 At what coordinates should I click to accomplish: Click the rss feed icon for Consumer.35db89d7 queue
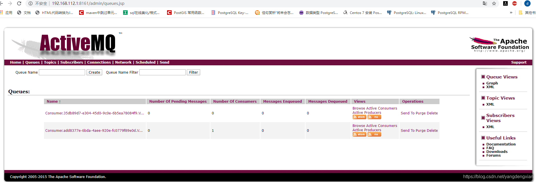click(x=374, y=117)
